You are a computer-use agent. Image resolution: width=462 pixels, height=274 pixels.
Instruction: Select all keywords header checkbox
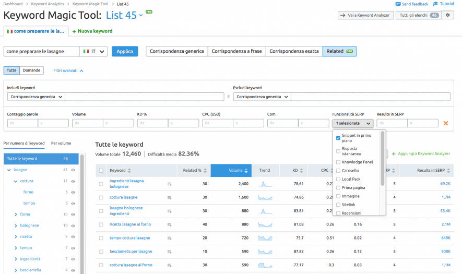tap(101, 171)
